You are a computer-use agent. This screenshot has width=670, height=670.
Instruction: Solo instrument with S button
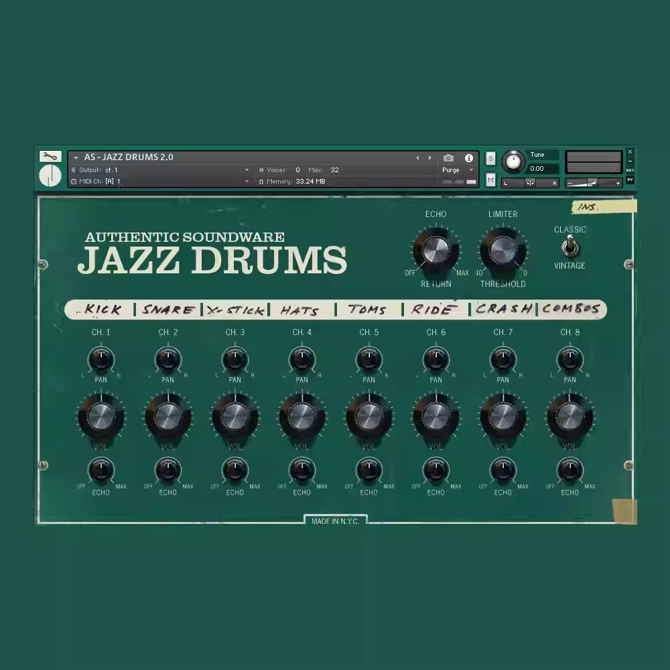pyautogui.click(x=490, y=159)
